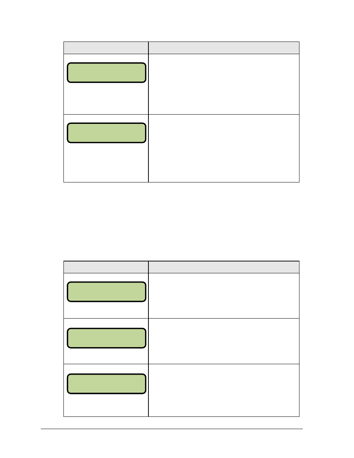Click blank space under the lower table's first green box
The image size is (354, 458).
click(106, 310)
